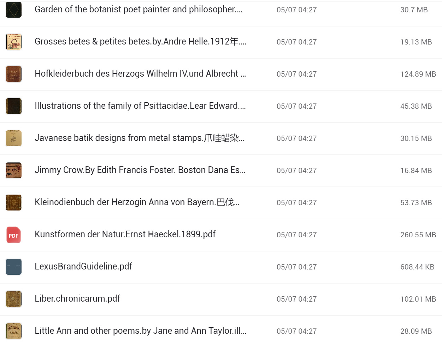The height and width of the screenshot is (344, 442).
Task: Click the Grosses betes & petites betes cover thumbnail
Action: [13, 42]
